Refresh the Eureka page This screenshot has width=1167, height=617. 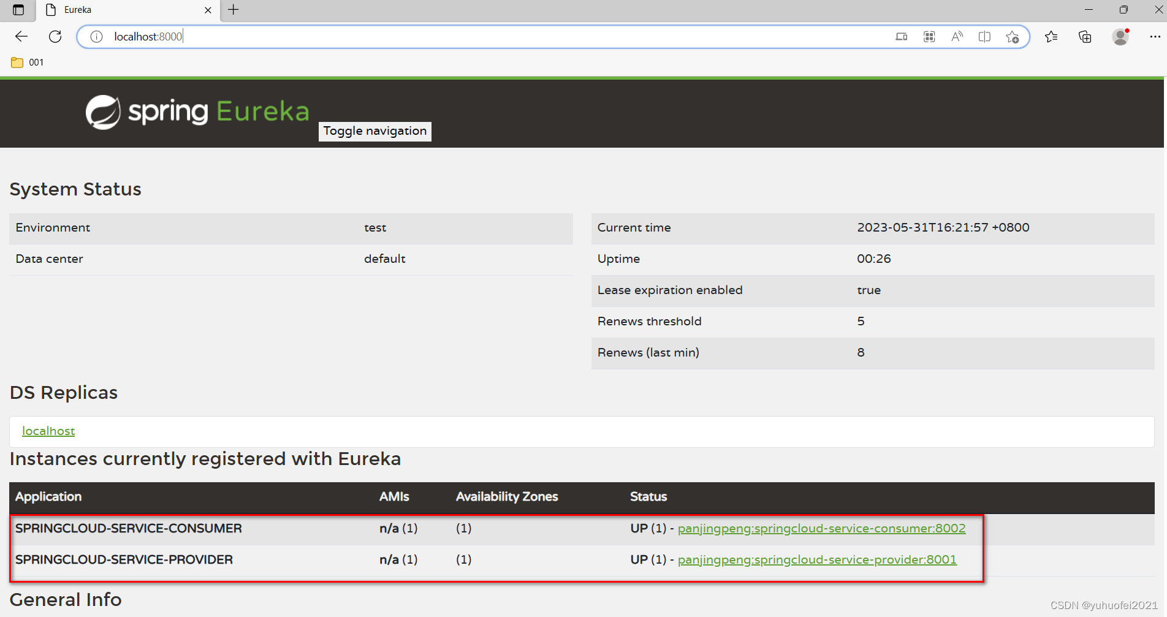[x=55, y=37]
